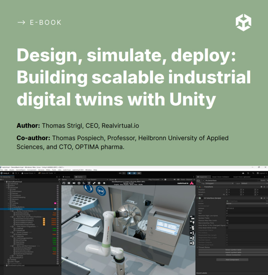The width and height of the screenshot is (268, 275).
Task: Toggle the Reverse High Low Bytes checkbox
Action: 227,215
